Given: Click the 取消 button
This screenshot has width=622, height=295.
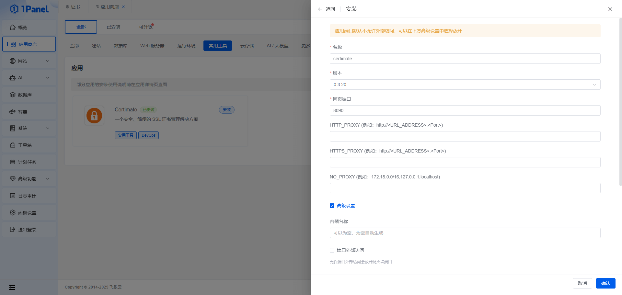Looking at the screenshot, I should (582, 283).
